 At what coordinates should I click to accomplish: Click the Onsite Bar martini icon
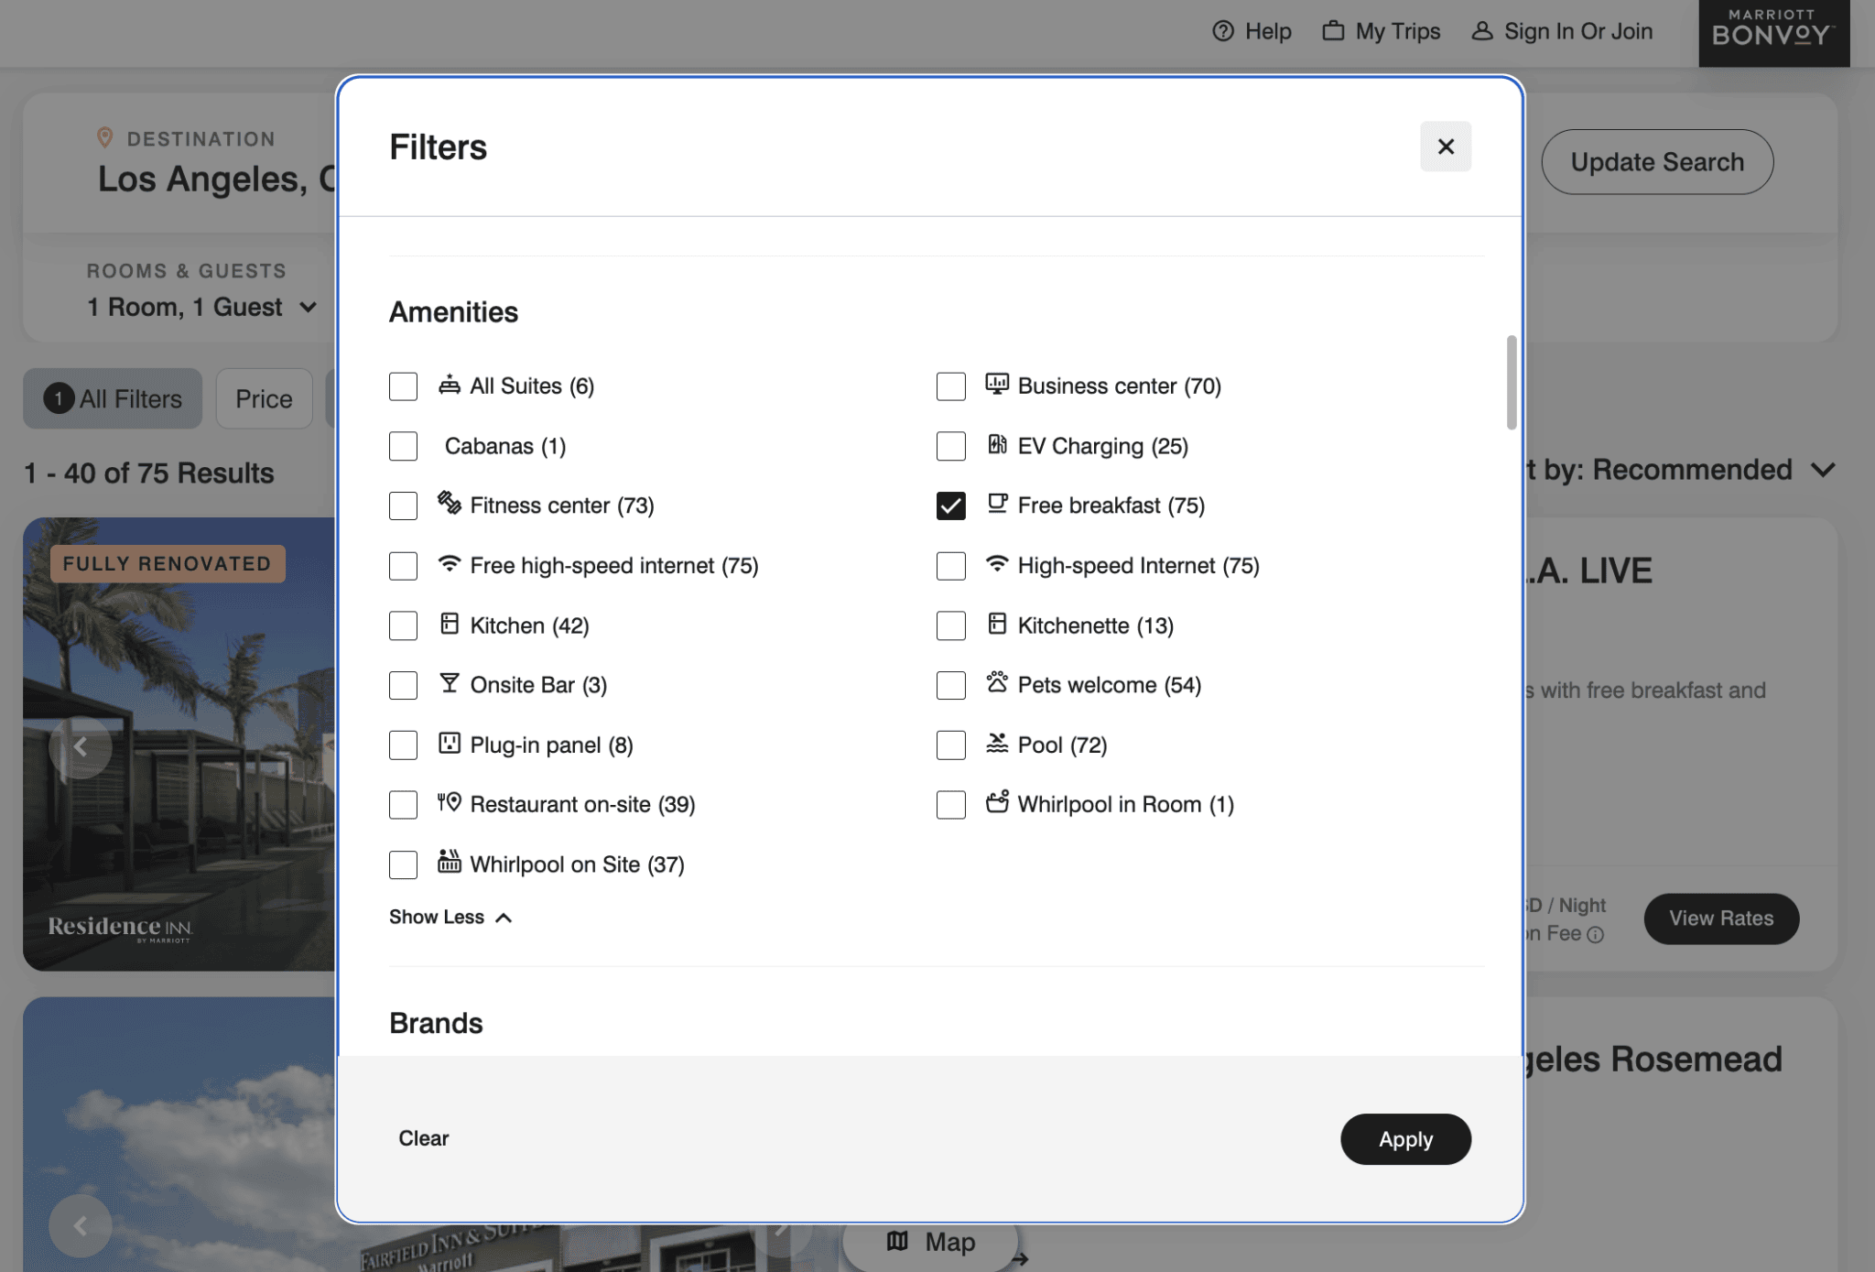pos(449,684)
